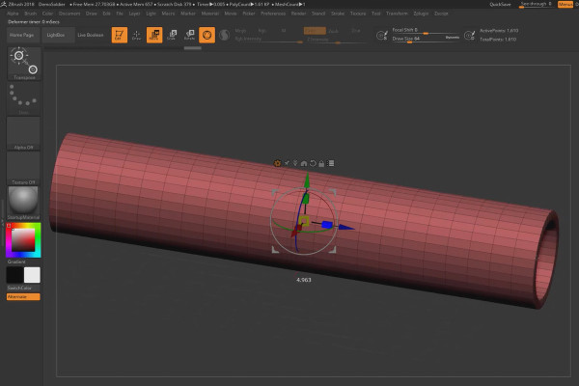The height and width of the screenshot is (386, 579).
Task: Toggle the Move mode button
Action: 154,35
